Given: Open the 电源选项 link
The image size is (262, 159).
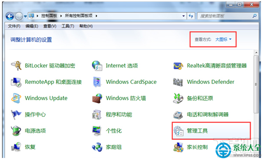Looking at the screenshot, I should 35,131.
